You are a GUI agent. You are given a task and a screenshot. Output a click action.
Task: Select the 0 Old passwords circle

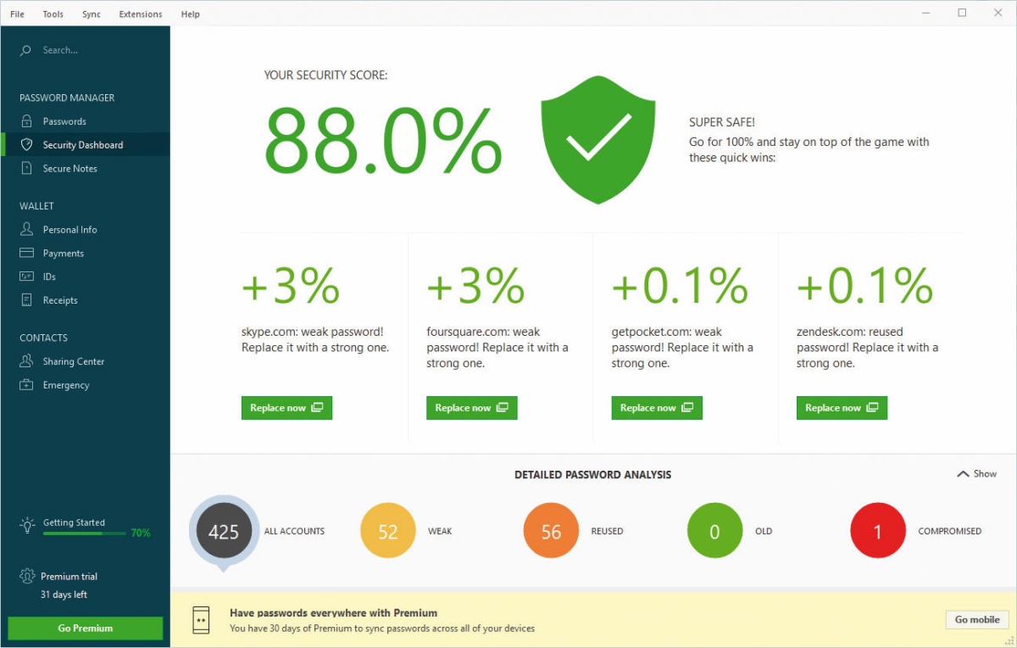click(714, 531)
